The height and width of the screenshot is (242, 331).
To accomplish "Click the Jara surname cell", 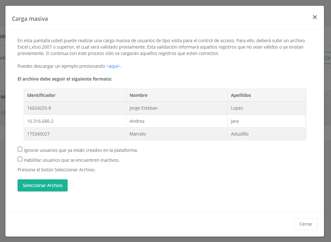I will (x=235, y=121).
